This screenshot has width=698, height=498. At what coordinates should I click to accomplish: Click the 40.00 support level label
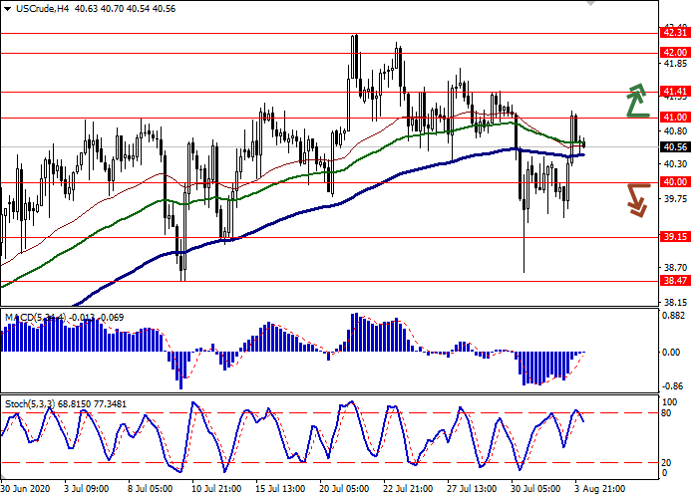675,182
